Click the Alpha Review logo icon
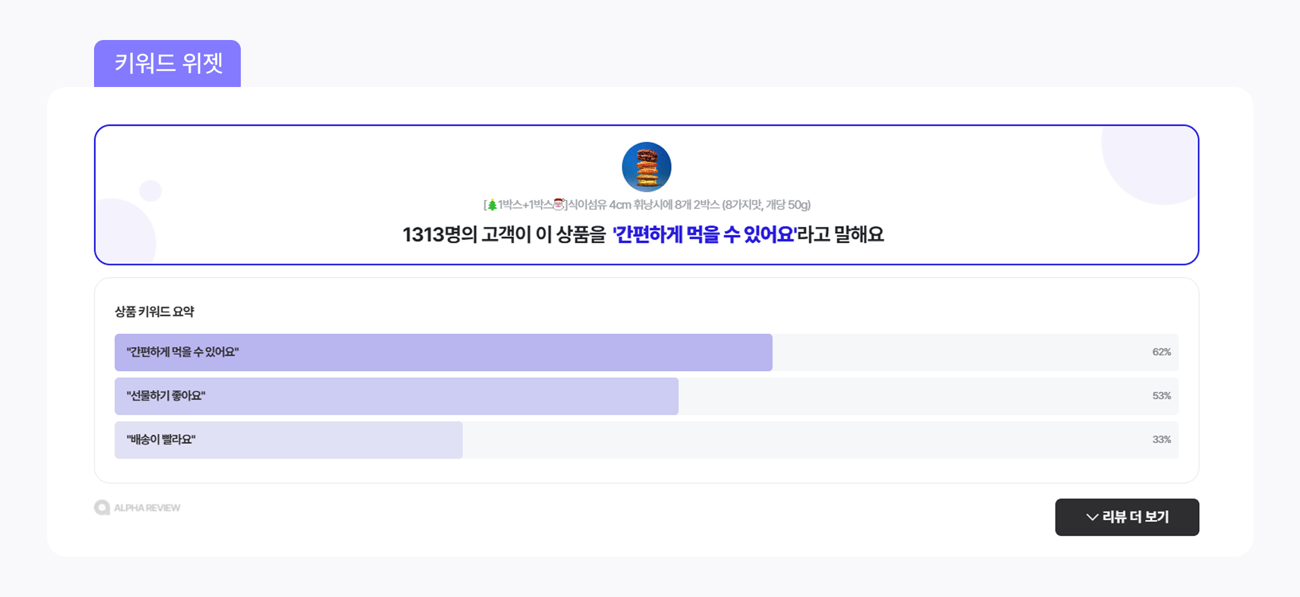Image resolution: width=1300 pixels, height=597 pixels. (x=102, y=507)
